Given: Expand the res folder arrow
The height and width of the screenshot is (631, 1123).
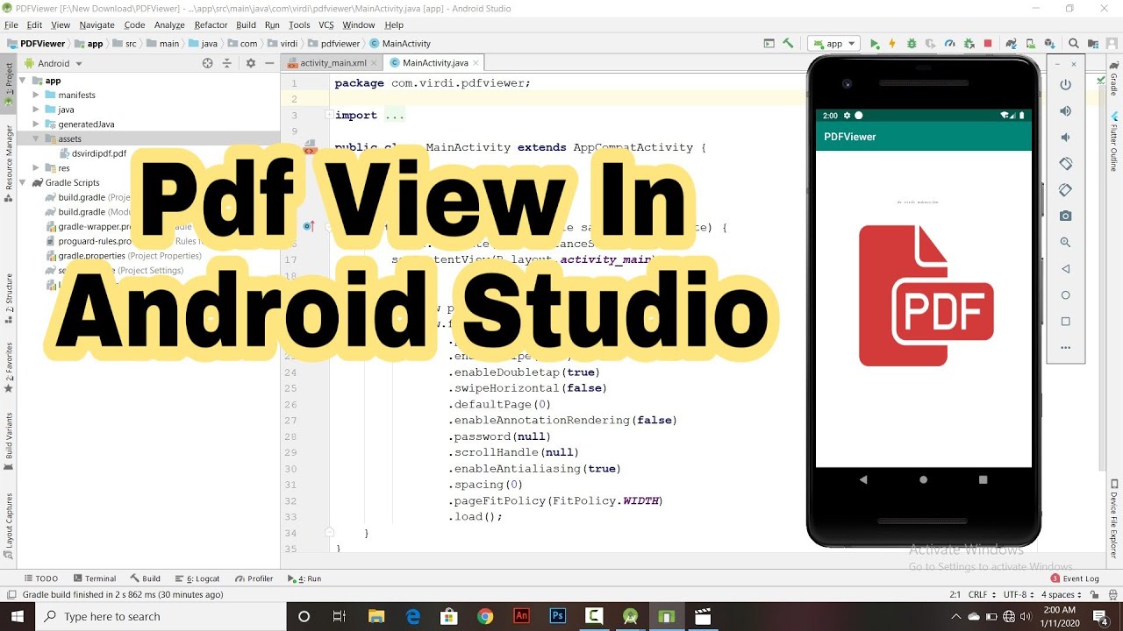Looking at the screenshot, I should [x=36, y=168].
